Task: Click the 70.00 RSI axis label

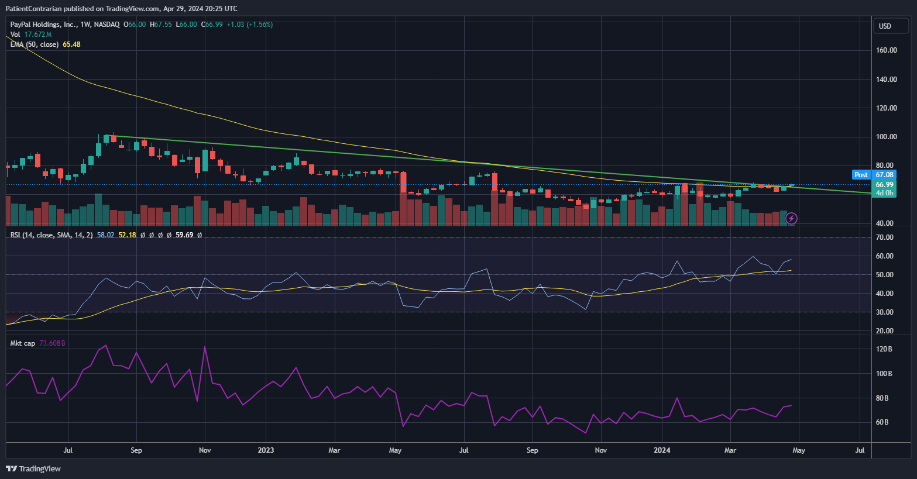Action: [884, 237]
